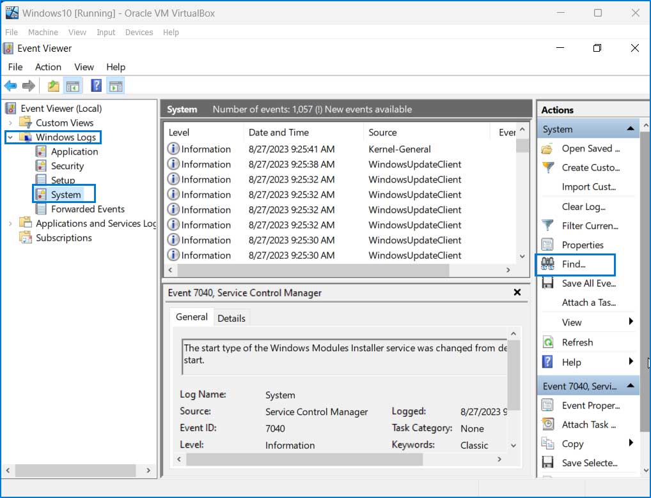Select the Setup log icon

pos(41,180)
